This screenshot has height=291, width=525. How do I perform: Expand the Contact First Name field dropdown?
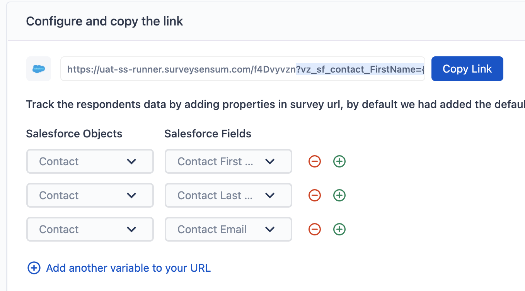pyautogui.click(x=228, y=161)
